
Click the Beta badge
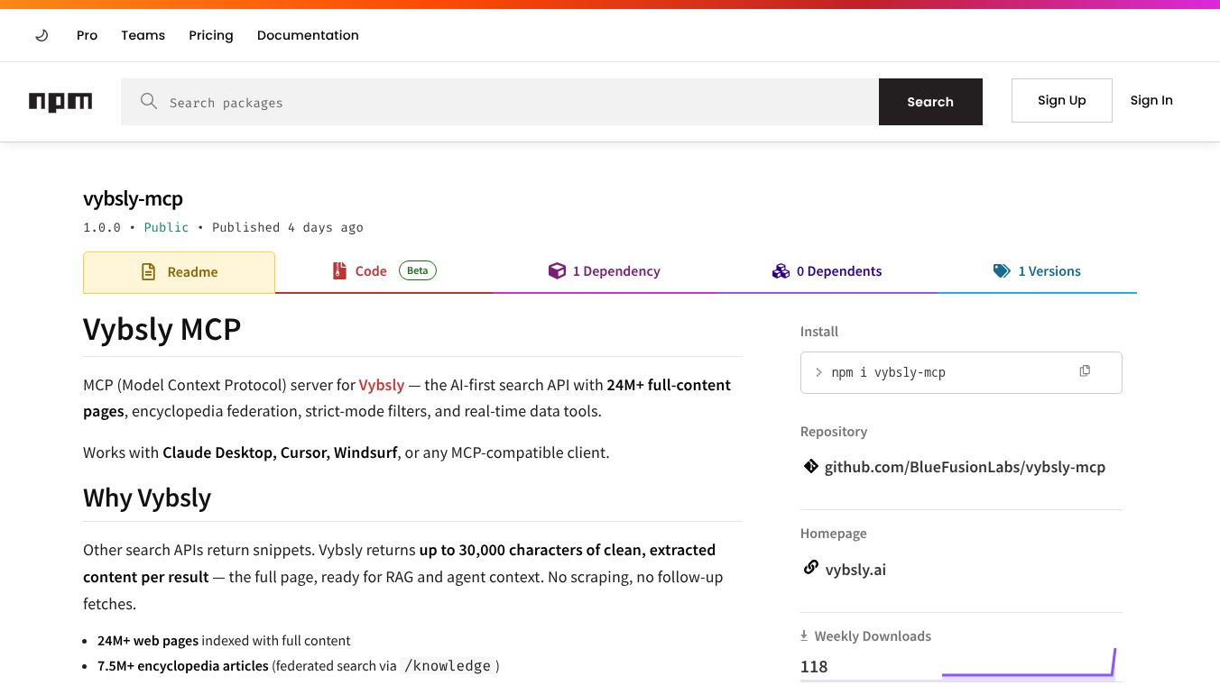(x=417, y=270)
